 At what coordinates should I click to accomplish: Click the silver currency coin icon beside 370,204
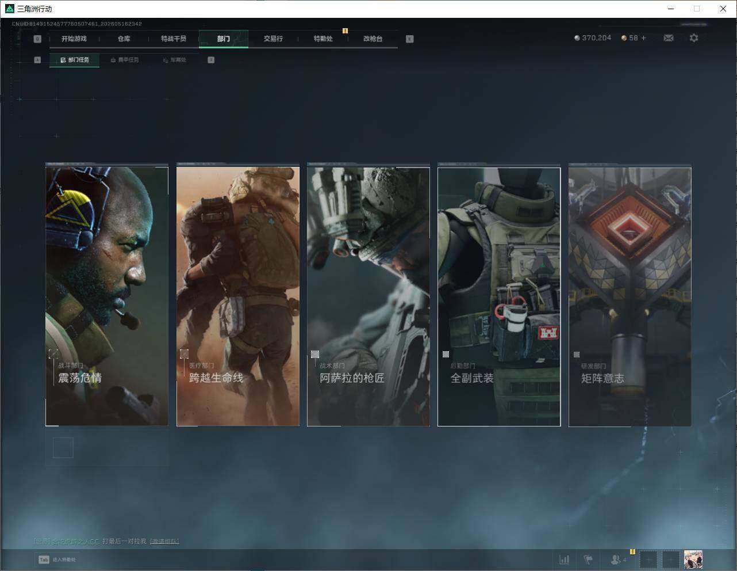(577, 38)
